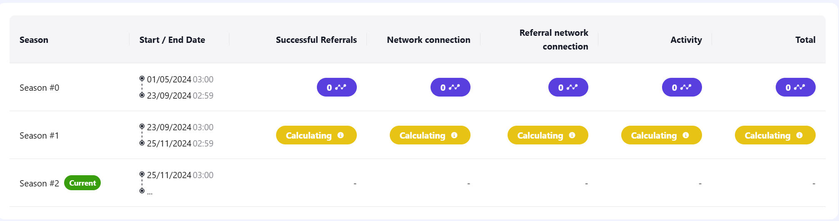This screenshot has width=839, height=221.
Task: Click Season #1 end date 25/11/2024
Action: [169, 144]
